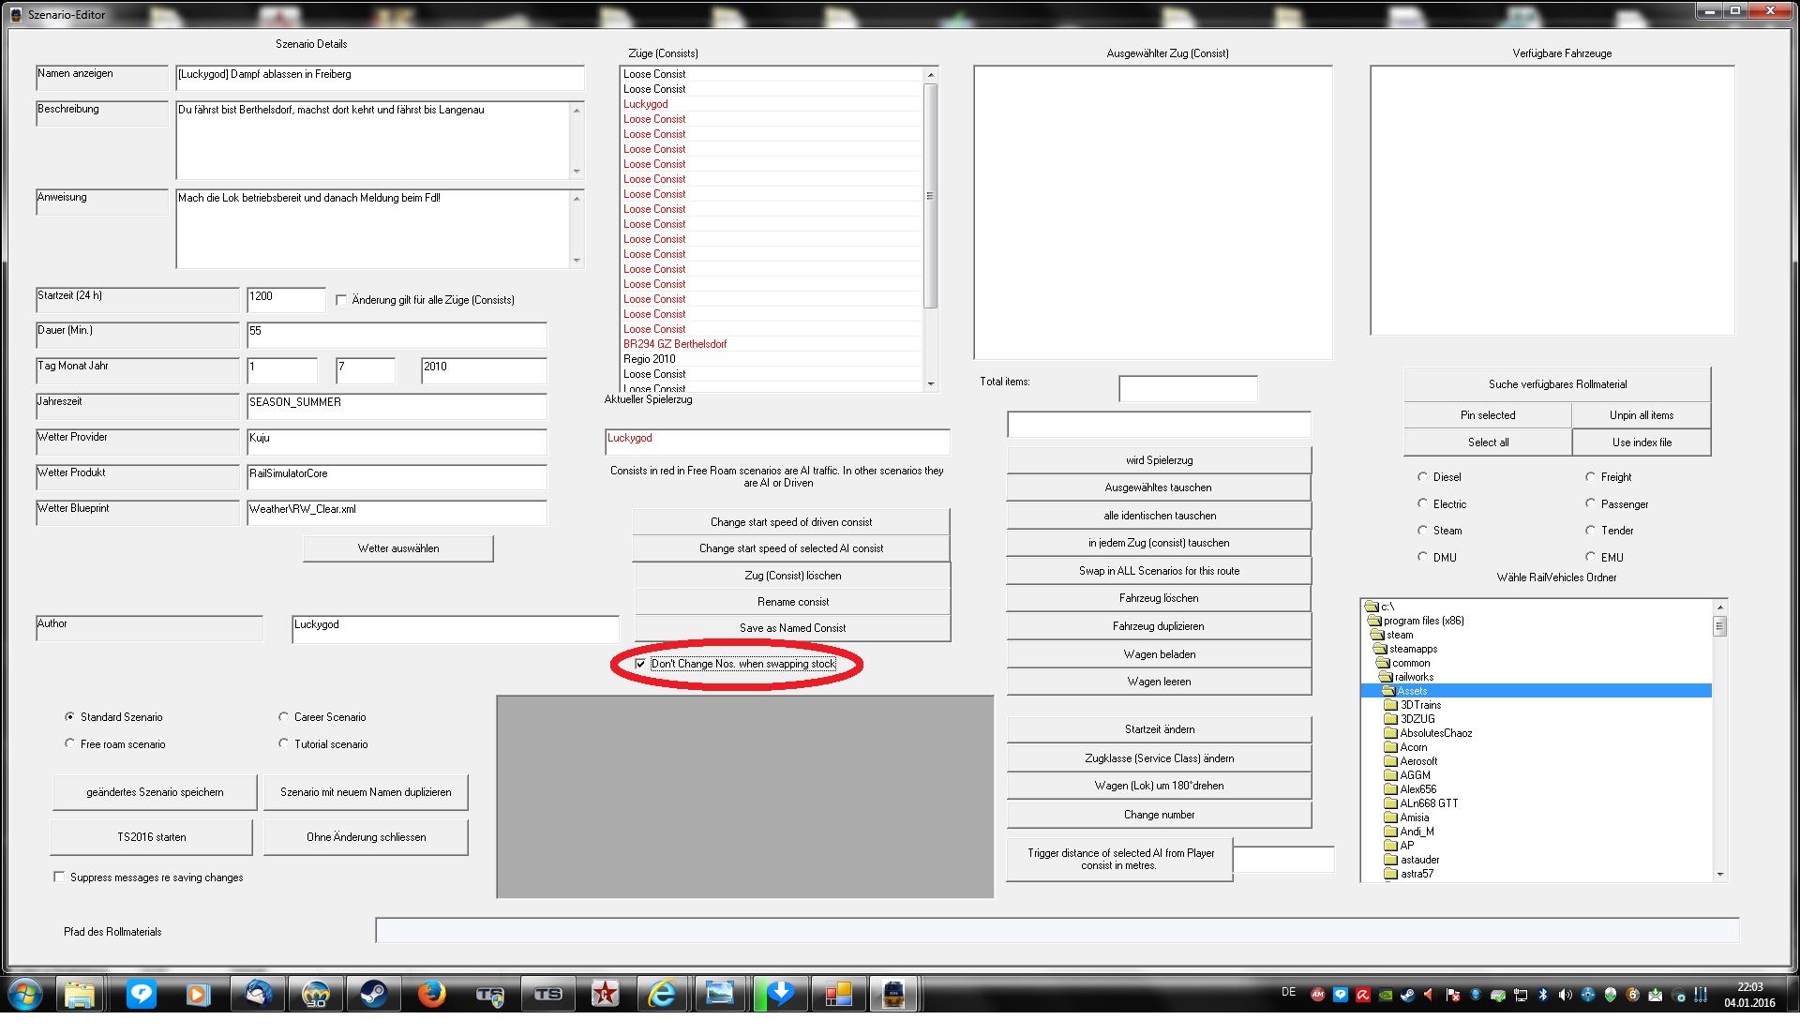This screenshot has width=1800, height=1035.
Task: Open the 3DZUG folder icon
Action: click(x=1391, y=719)
